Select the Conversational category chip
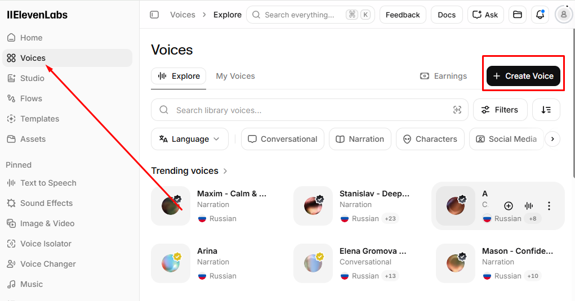Screen dimensions: 575x301 [282, 139]
